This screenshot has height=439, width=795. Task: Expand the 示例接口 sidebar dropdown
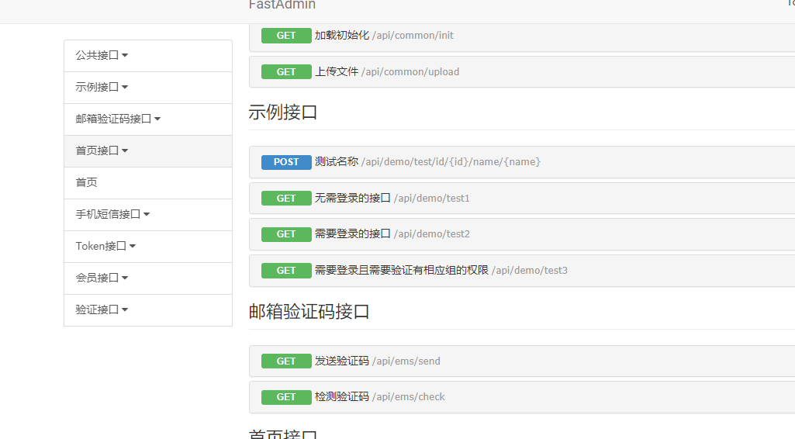coord(102,88)
